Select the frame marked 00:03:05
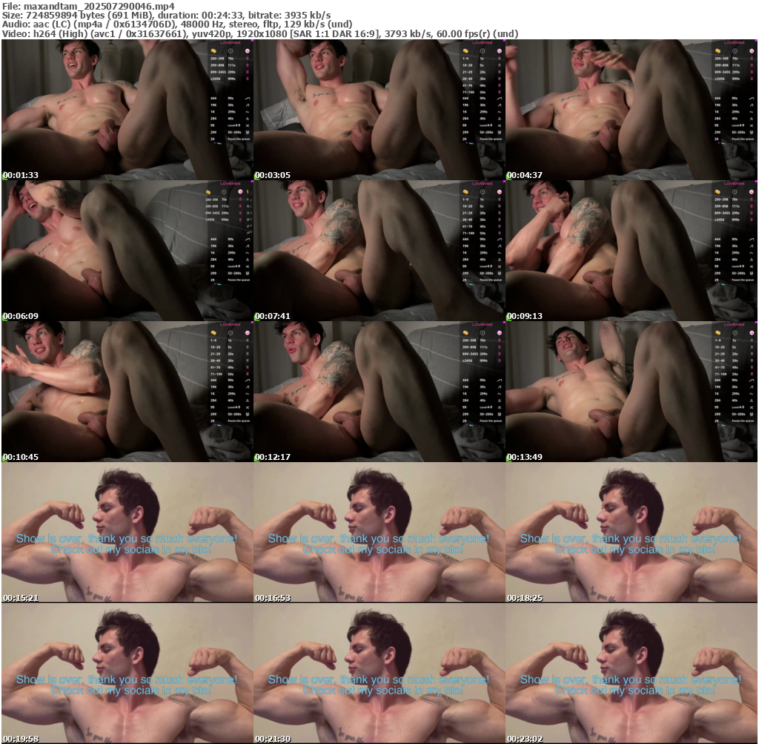The height and width of the screenshot is (744, 759). click(x=379, y=109)
